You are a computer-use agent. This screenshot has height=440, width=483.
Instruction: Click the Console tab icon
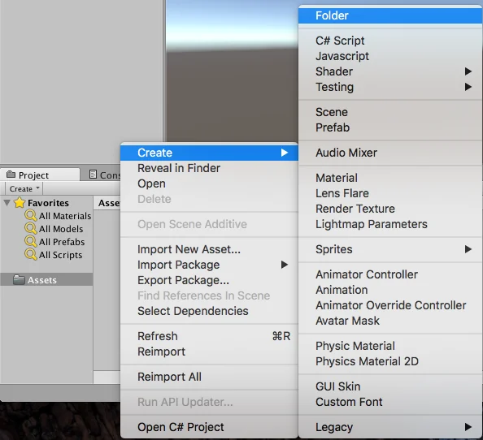point(93,175)
